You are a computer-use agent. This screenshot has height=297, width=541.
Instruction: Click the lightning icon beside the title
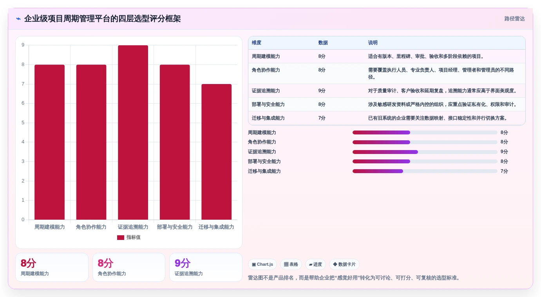point(18,19)
